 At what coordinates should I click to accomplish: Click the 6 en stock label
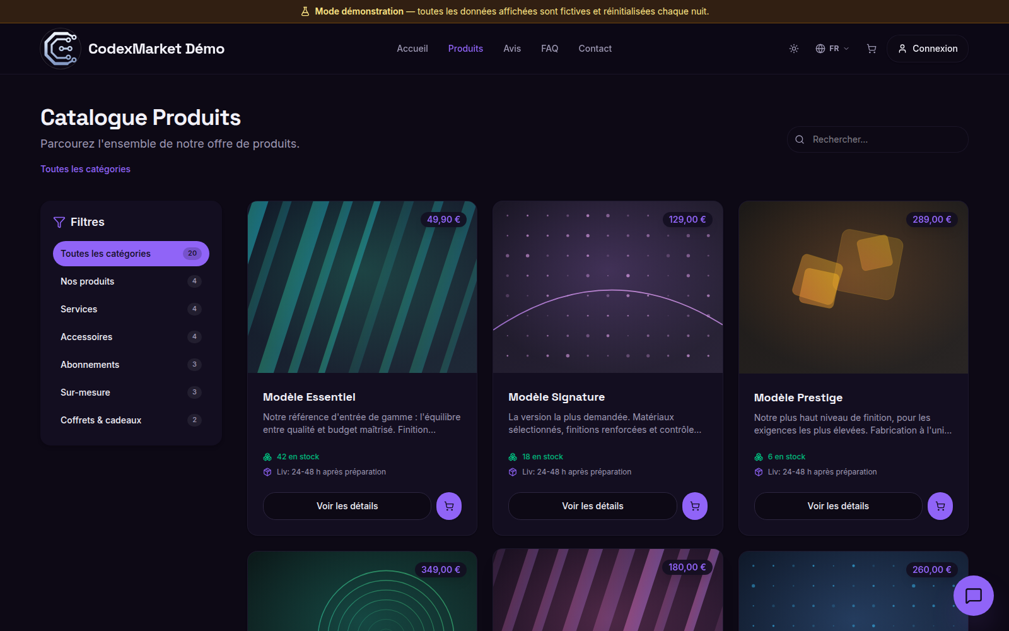(786, 457)
